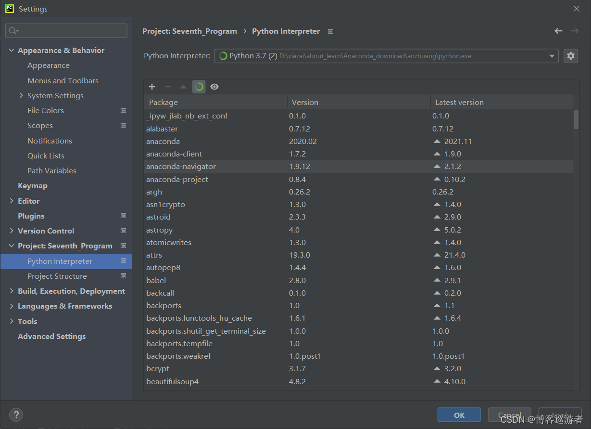Screen dimensions: 591x429
Task: Select the atomicwrites package row
Action: pos(359,243)
